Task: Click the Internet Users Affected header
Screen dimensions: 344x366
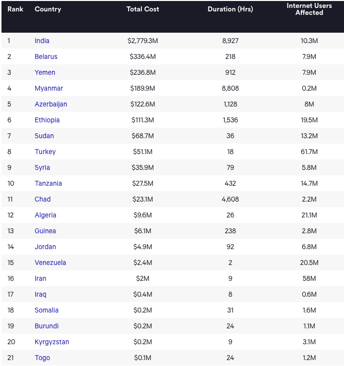Action: tap(309, 9)
